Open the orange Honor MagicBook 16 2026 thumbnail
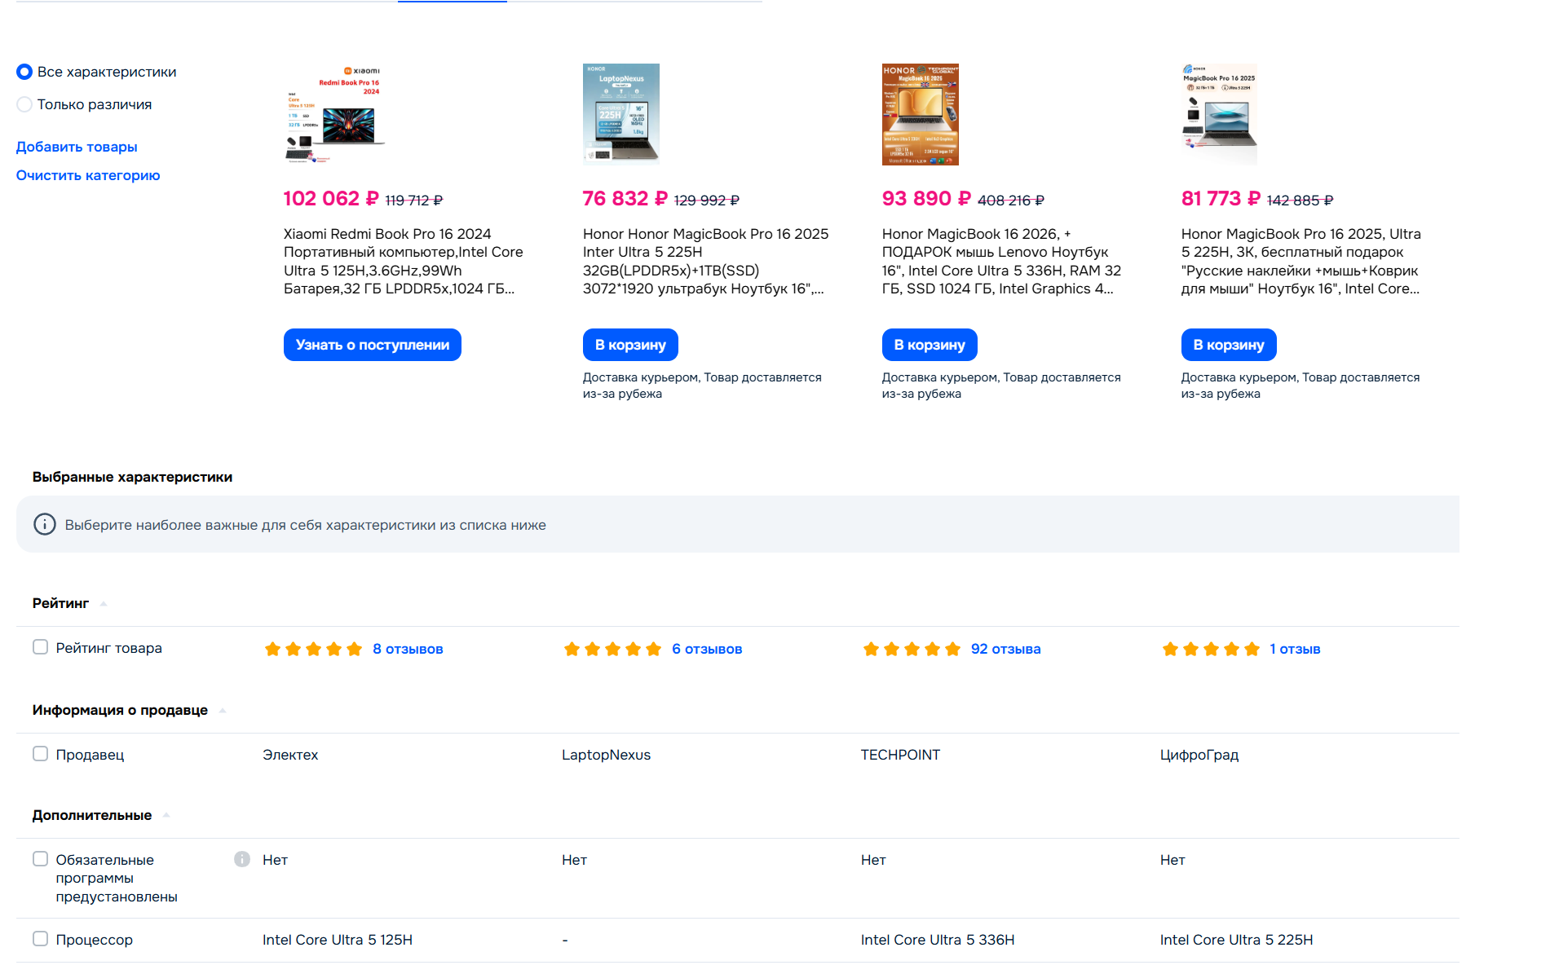Viewport: 1550px width, 974px height. [x=921, y=114]
